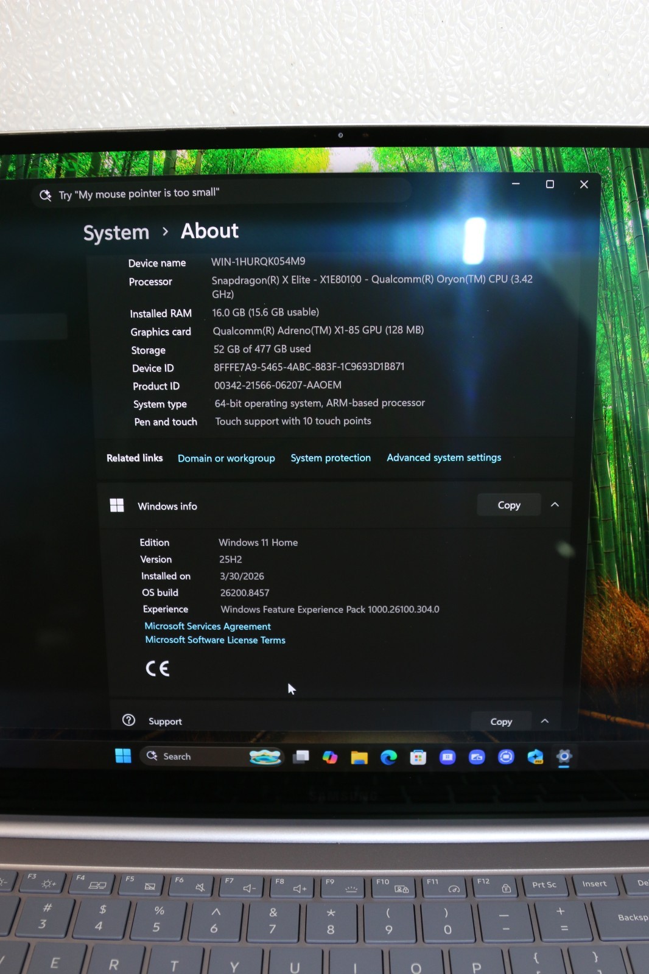649x974 pixels.
Task: Open Advanced system settings link
Action: coord(444,457)
